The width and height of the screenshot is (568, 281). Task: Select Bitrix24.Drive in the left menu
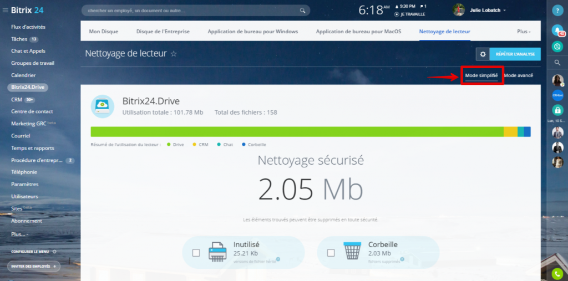click(x=28, y=87)
